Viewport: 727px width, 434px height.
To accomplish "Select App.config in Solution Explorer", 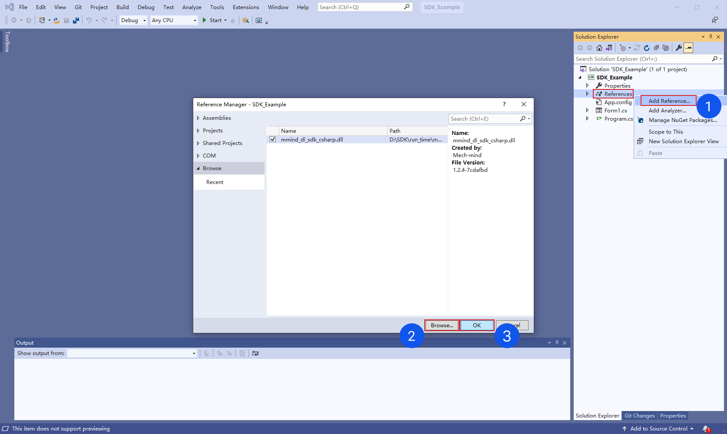I will [618, 102].
